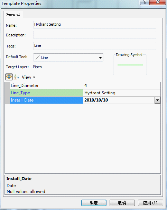This screenshot has height=210, width=167.
Task: Click the help question mark button
Action: [x=145, y=2]
